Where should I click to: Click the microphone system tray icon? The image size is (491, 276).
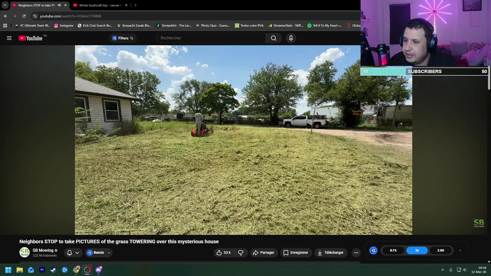click(x=451, y=270)
